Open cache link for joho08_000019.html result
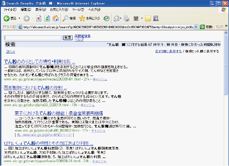The width and height of the screenshot is (229, 166). [x=88, y=105]
